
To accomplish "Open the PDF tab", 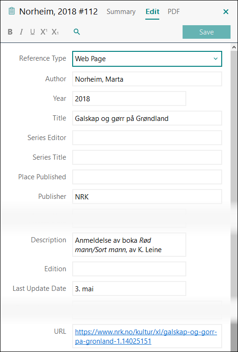I will tap(174, 12).
